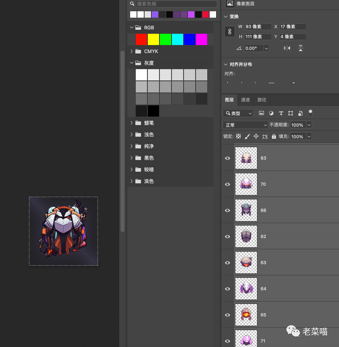The height and width of the screenshot is (347, 339).
Task: Pick the red RGB swatch
Action: 141,39
